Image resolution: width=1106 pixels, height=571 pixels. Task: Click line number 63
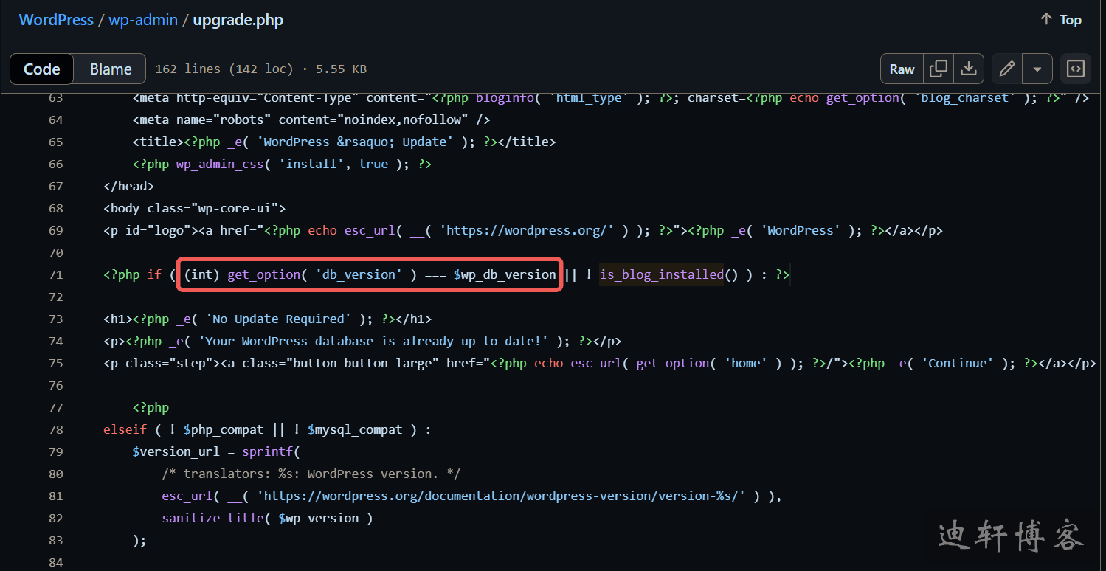tap(55, 98)
